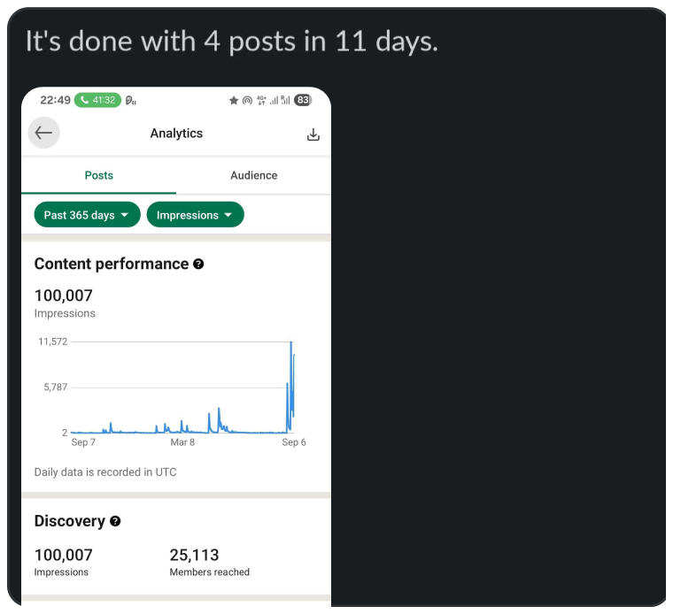The image size is (673, 614).
Task: Click the Discovery 100,007 Impressions stat
Action: click(63, 562)
